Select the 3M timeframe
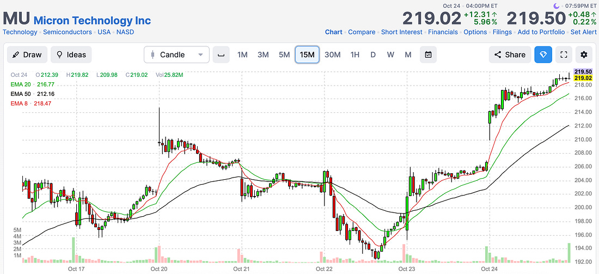The height and width of the screenshot is (274, 599). [x=263, y=54]
